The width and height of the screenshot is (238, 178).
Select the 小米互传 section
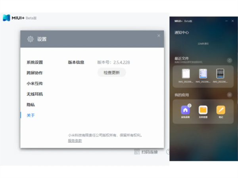pyautogui.click(x=35, y=84)
